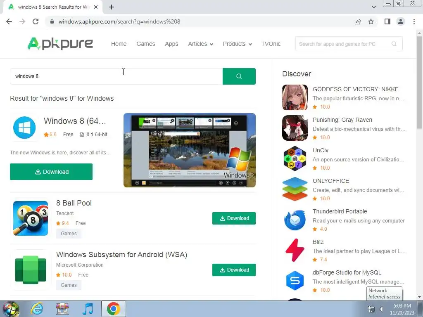Click the Chrome taskbar button
This screenshot has width=423, height=317.
pyautogui.click(x=113, y=309)
